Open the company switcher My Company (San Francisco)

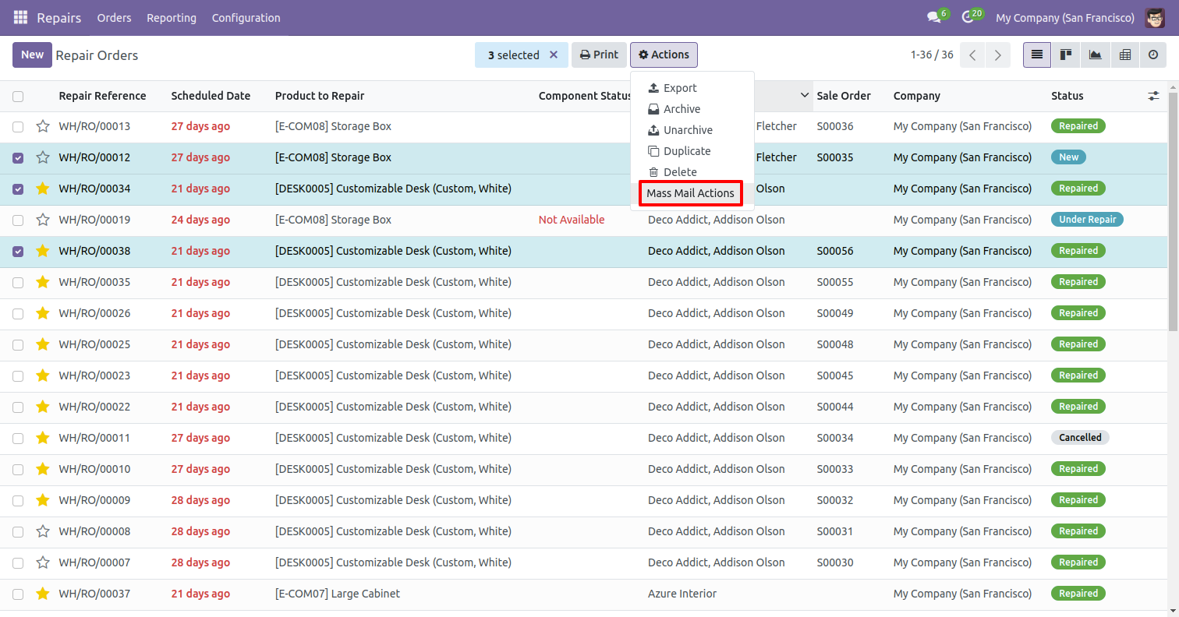(x=1064, y=17)
